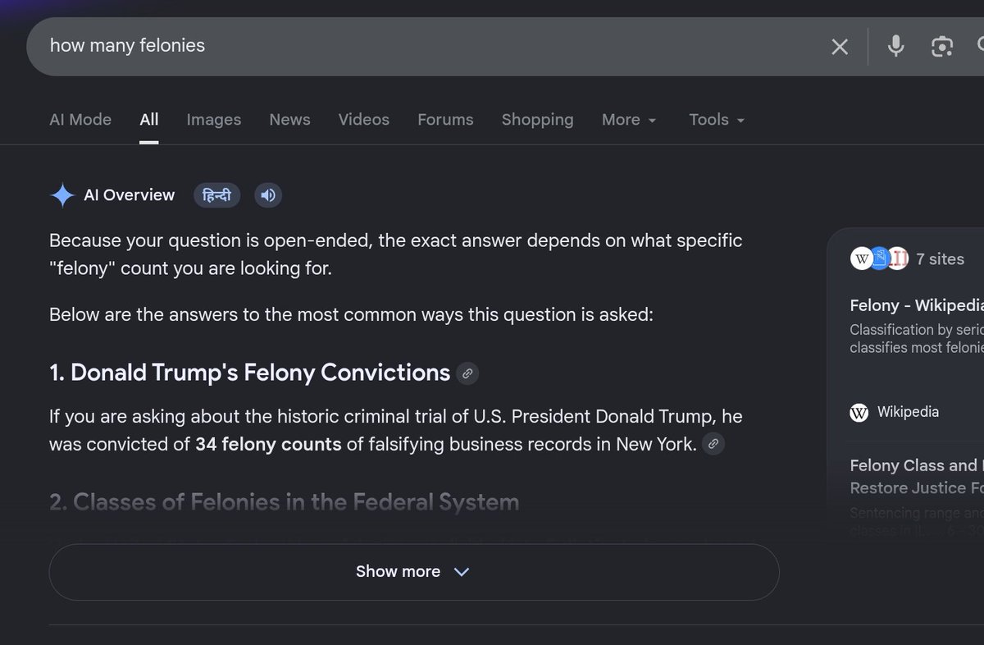
Task: Open the Tools dropdown
Action: [717, 120]
